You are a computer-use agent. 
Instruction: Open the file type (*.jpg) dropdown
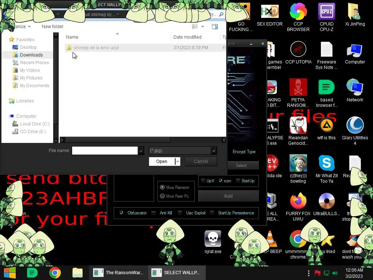pyautogui.click(x=213, y=151)
